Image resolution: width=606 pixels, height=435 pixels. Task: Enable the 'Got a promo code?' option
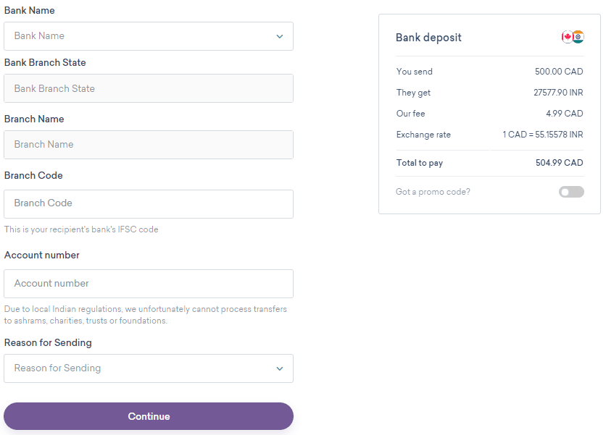pos(571,191)
